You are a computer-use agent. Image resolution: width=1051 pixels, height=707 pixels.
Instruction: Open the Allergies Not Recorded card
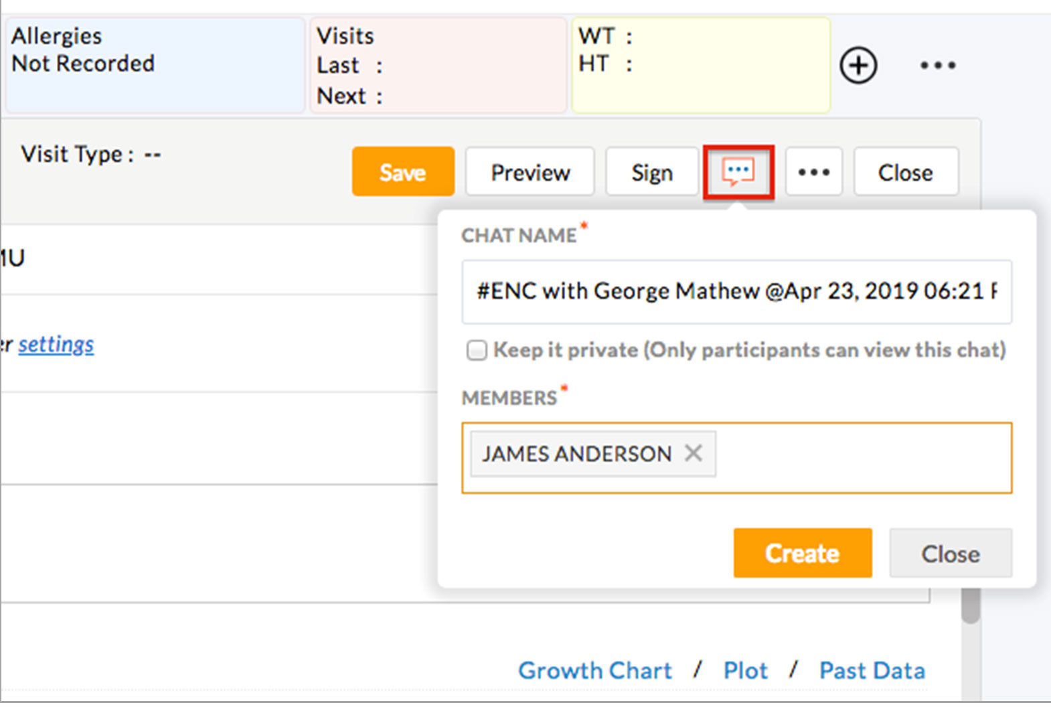(155, 66)
